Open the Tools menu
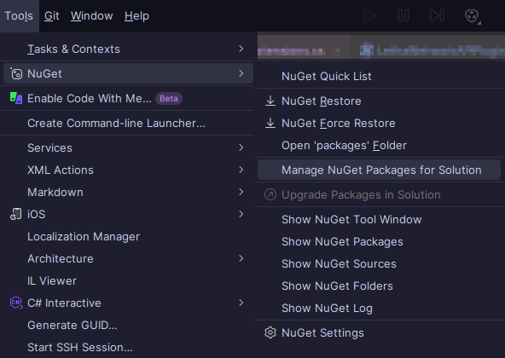The height and width of the screenshot is (358, 505). 19,16
